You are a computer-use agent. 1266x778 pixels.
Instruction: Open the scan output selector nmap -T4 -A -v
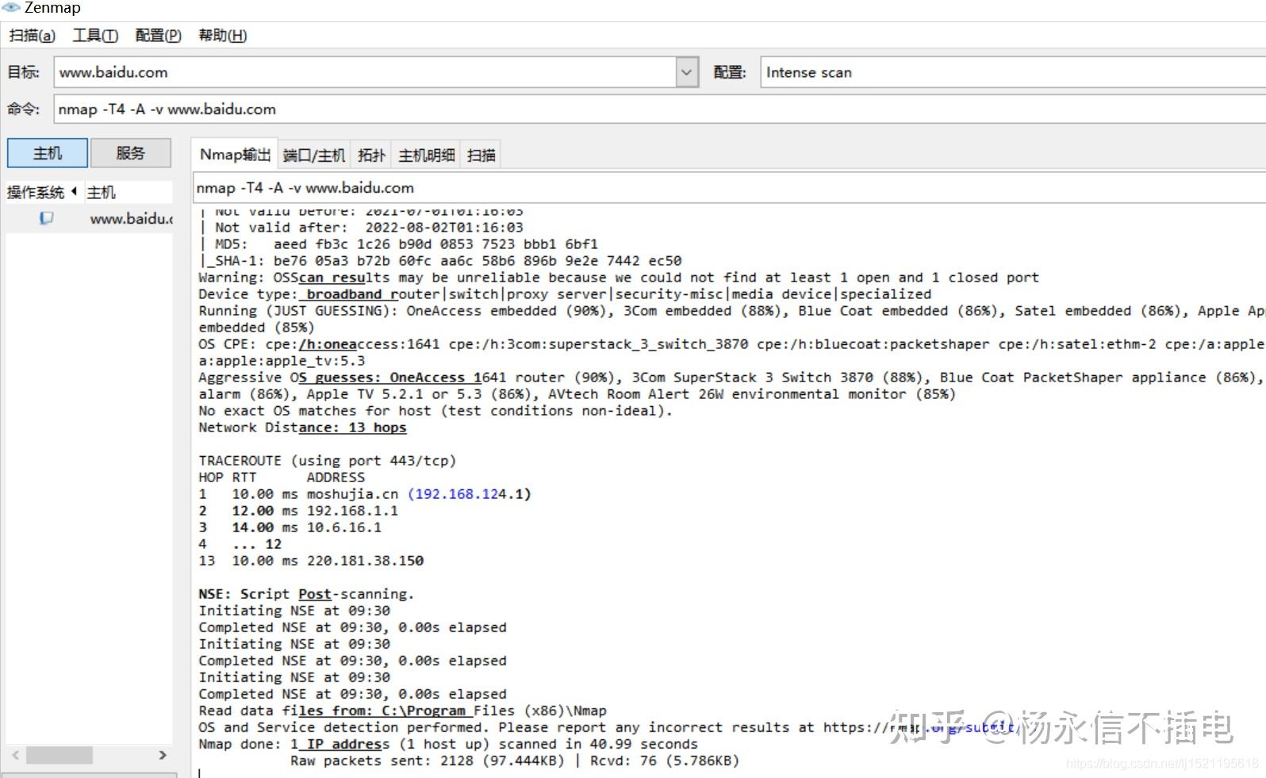[730, 188]
